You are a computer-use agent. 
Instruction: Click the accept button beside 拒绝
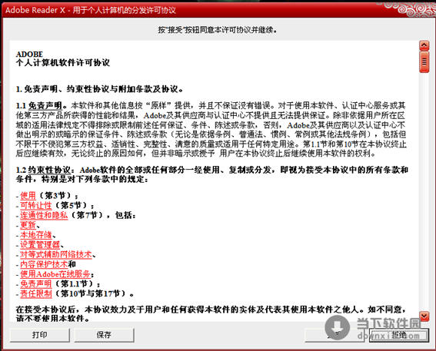point(334,335)
